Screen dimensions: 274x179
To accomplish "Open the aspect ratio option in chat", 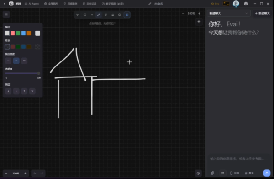I will (235, 173).
